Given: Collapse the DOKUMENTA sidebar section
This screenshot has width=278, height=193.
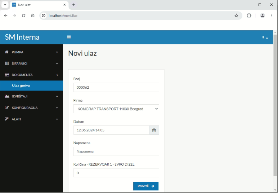Looking at the screenshot, I should coord(31,75).
